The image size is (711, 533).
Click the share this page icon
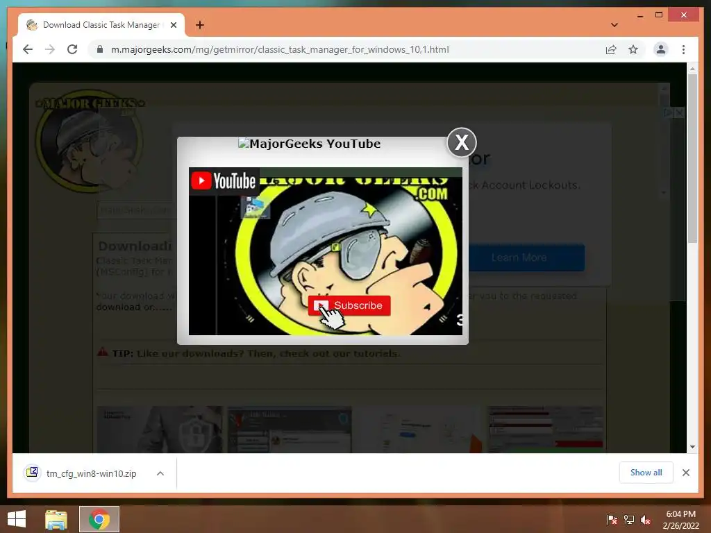pyautogui.click(x=611, y=49)
